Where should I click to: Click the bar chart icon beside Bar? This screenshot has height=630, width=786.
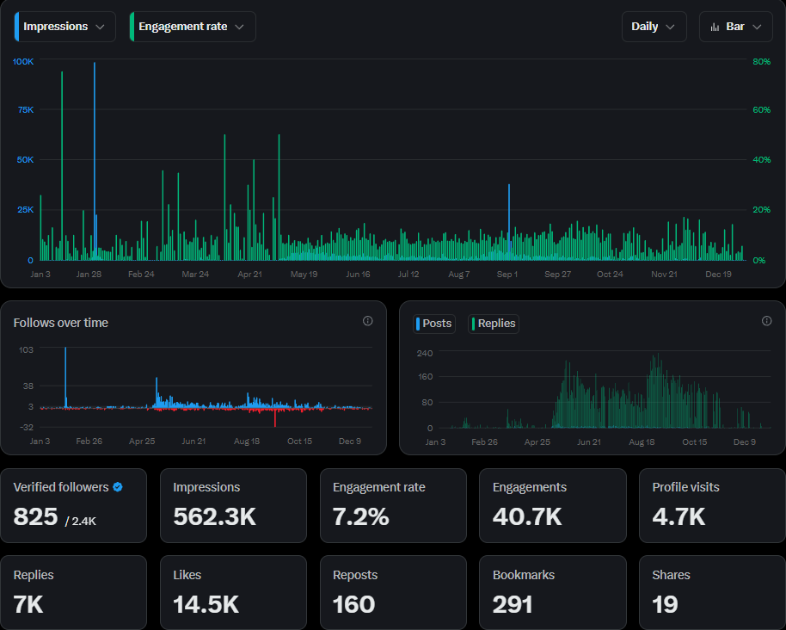click(x=715, y=27)
